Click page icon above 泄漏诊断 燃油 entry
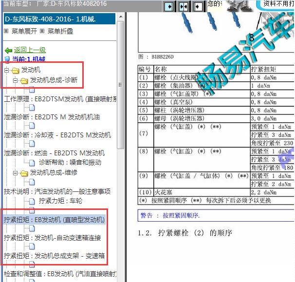The width and height of the screenshot is (295, 282). click(32, 144)
